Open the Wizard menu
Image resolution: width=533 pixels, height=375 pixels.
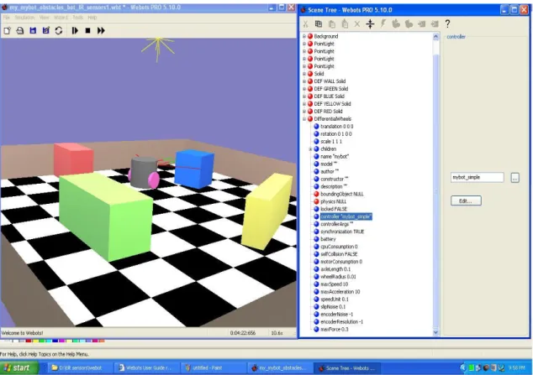[61, 18]
